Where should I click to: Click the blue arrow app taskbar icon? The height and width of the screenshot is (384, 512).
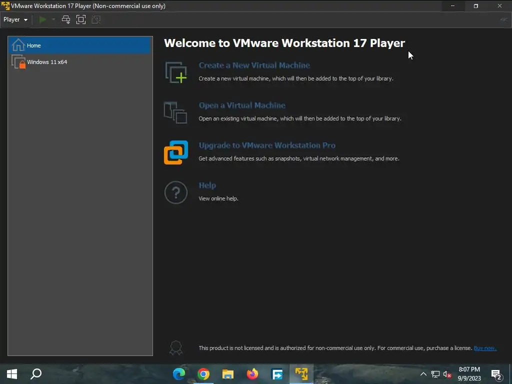pyautogui.click(x=277, y=374)
